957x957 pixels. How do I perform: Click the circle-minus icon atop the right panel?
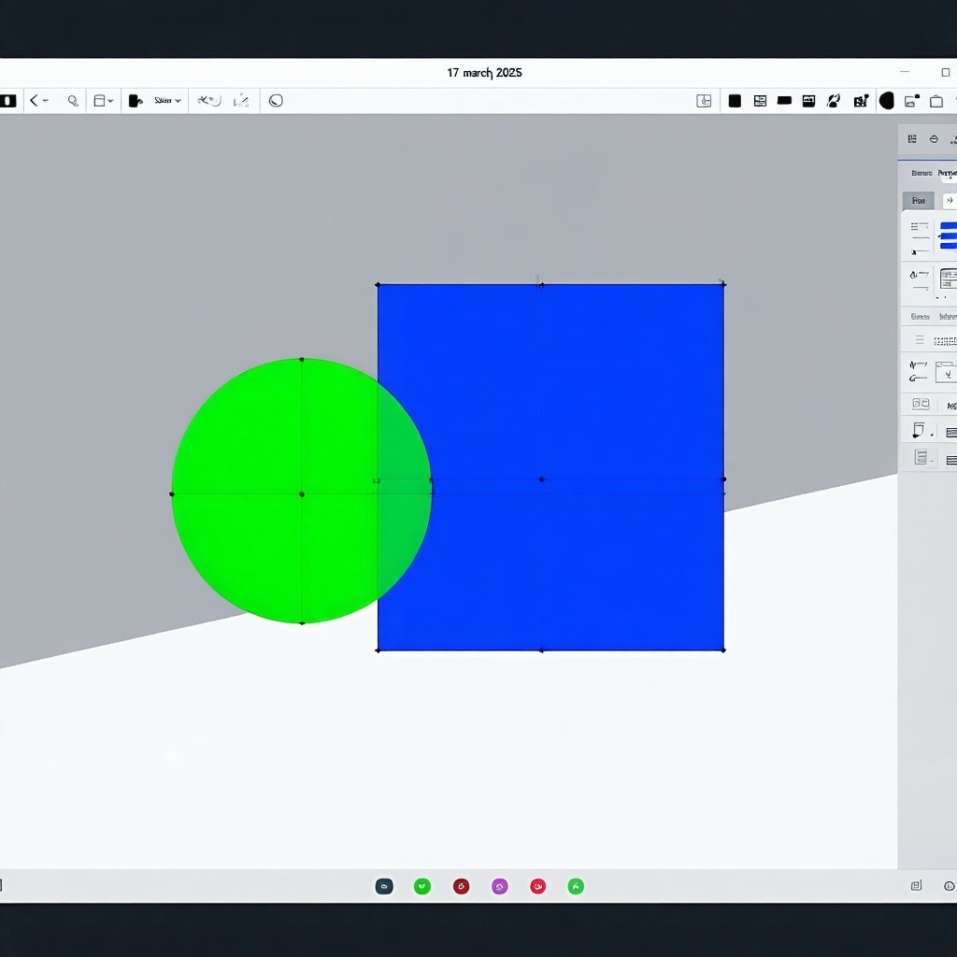click(934, 139)
